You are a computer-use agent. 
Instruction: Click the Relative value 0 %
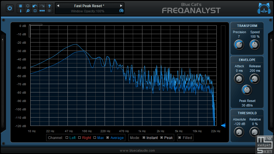(x=255, y=124)
